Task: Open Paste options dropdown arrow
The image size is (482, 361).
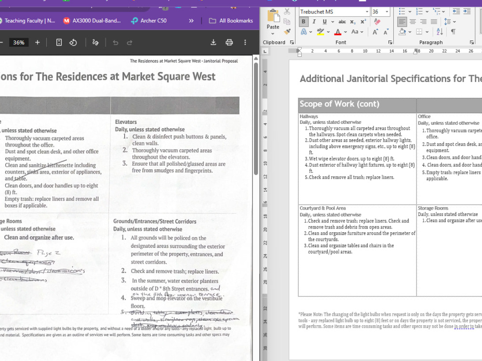Action: coord(273,34)
